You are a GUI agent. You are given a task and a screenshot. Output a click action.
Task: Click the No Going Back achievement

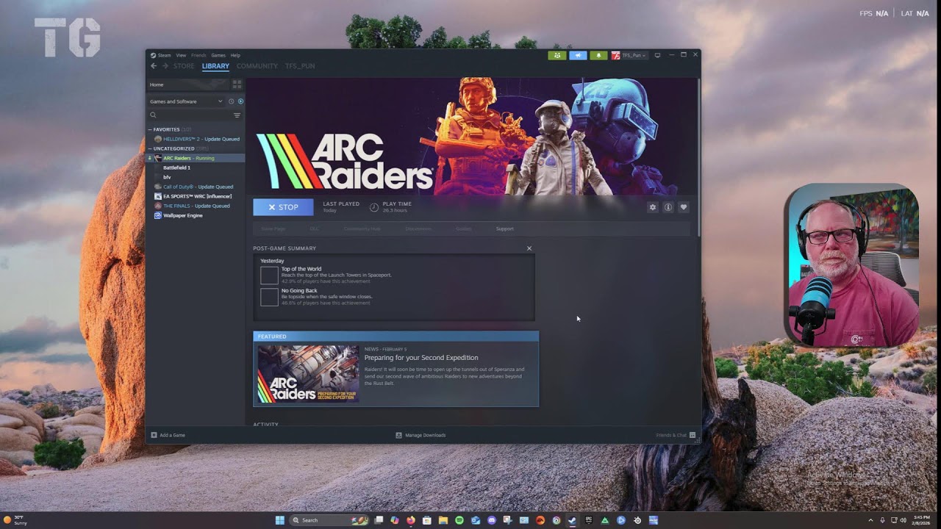pos(394,296)
